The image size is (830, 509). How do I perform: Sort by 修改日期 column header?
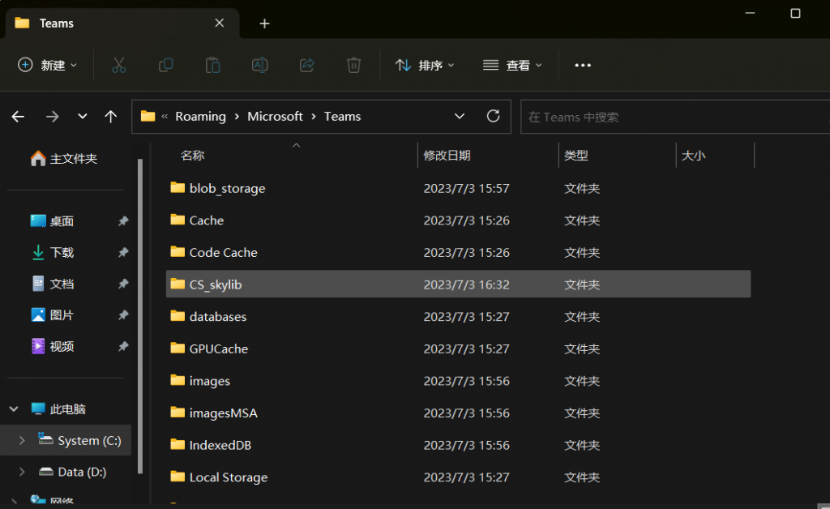click(x=447, y=156)
